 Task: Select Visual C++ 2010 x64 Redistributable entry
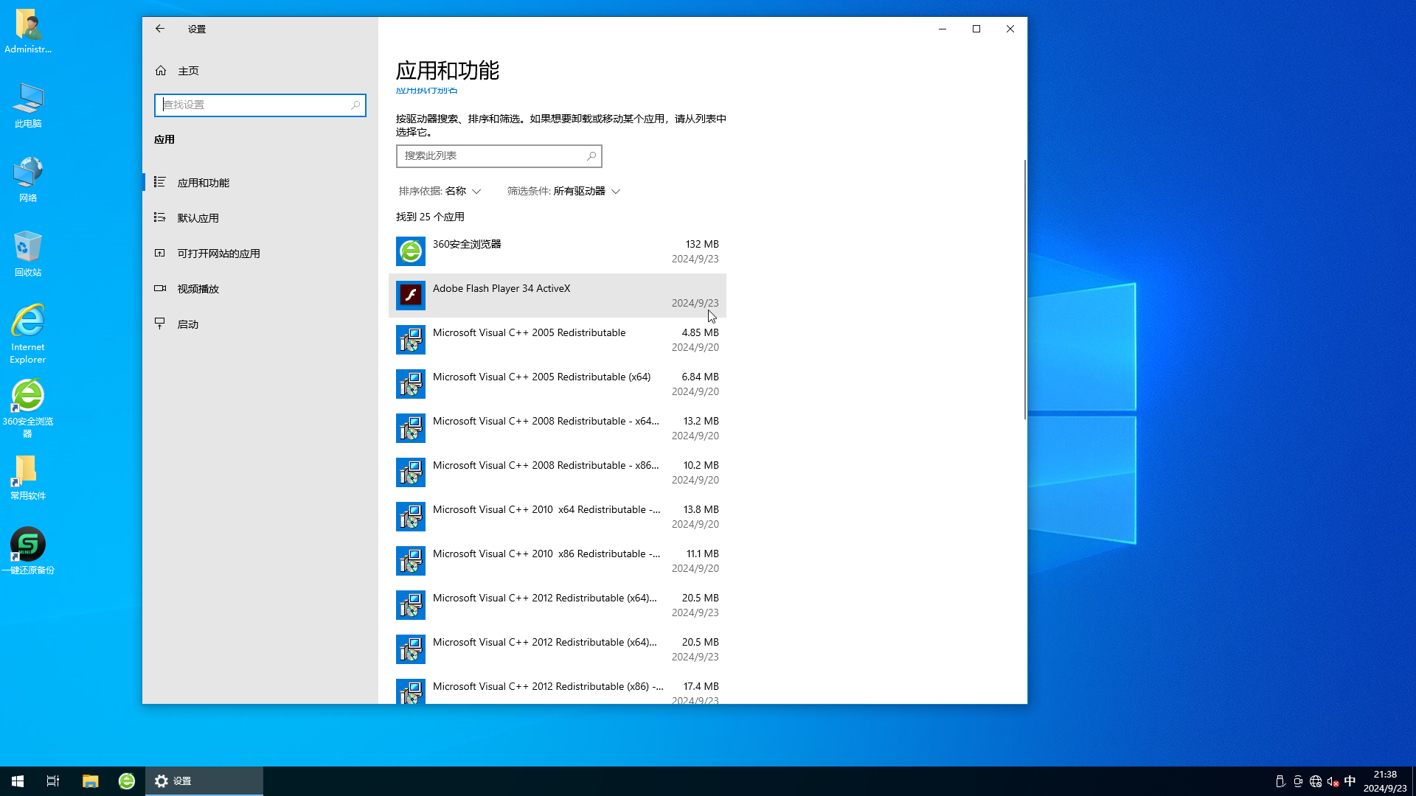click(x=558, y=517)
